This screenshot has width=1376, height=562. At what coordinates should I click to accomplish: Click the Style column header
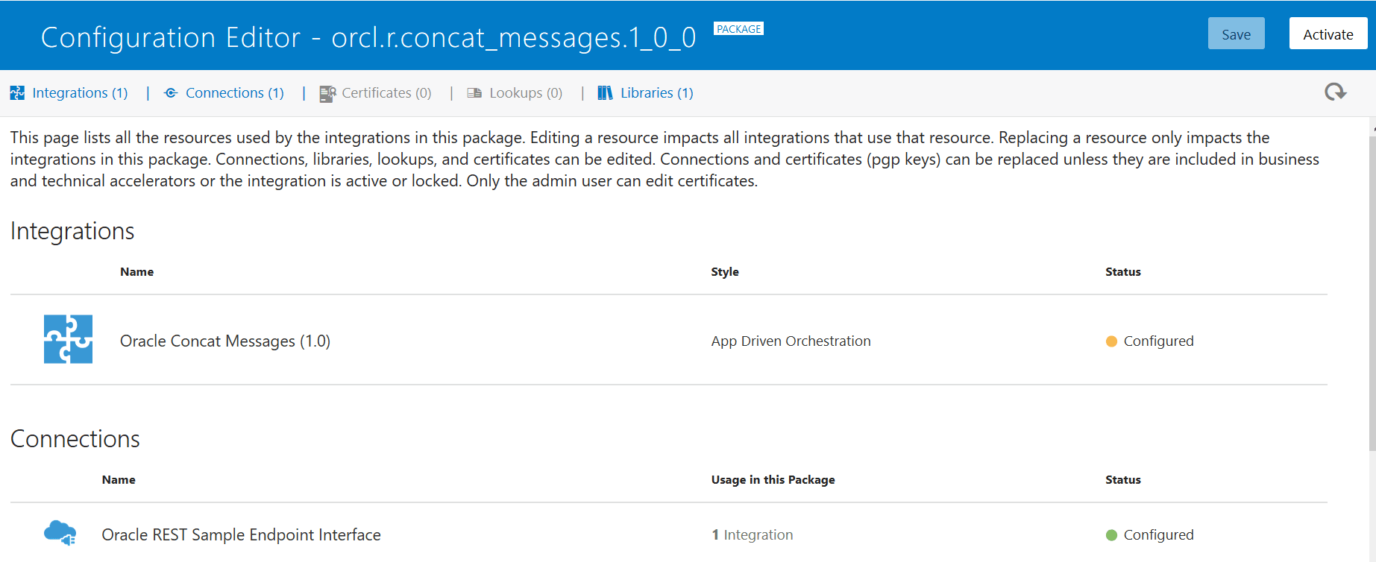click(x=724, y=271)
